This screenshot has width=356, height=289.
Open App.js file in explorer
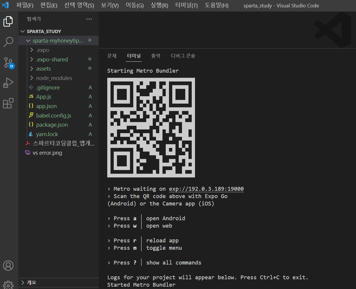(44, 97)
